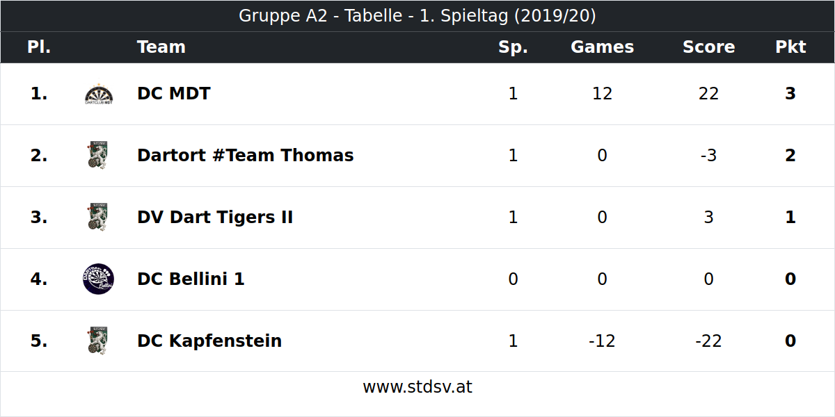Image resolution: width=835 pixels, height=417 pixels.
Task: Click the DV Dart Tigers II crest icon
Action: pyautogui.click(x=98, y=217)
